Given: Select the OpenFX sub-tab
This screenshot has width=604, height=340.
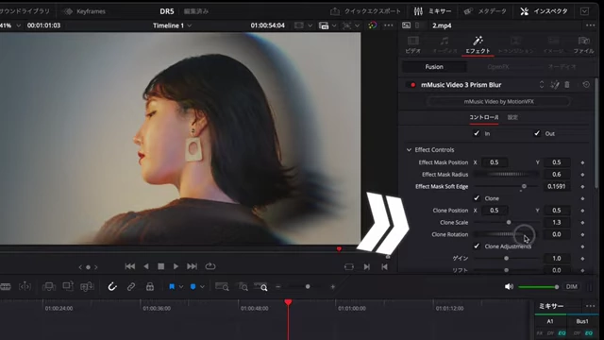Looking at the screenshot, I should pos(498,67).
